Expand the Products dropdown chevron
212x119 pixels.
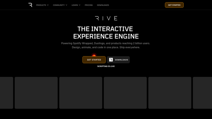(x=48, y=5)
